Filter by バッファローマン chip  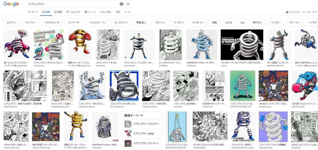coord(98,23)
